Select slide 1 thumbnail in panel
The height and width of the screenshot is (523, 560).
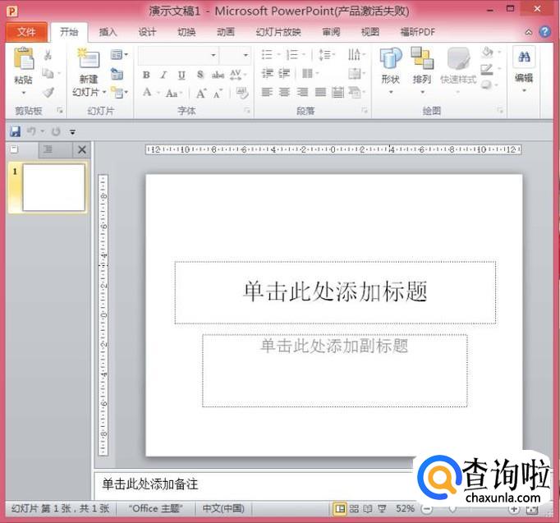tap(53, 187)
